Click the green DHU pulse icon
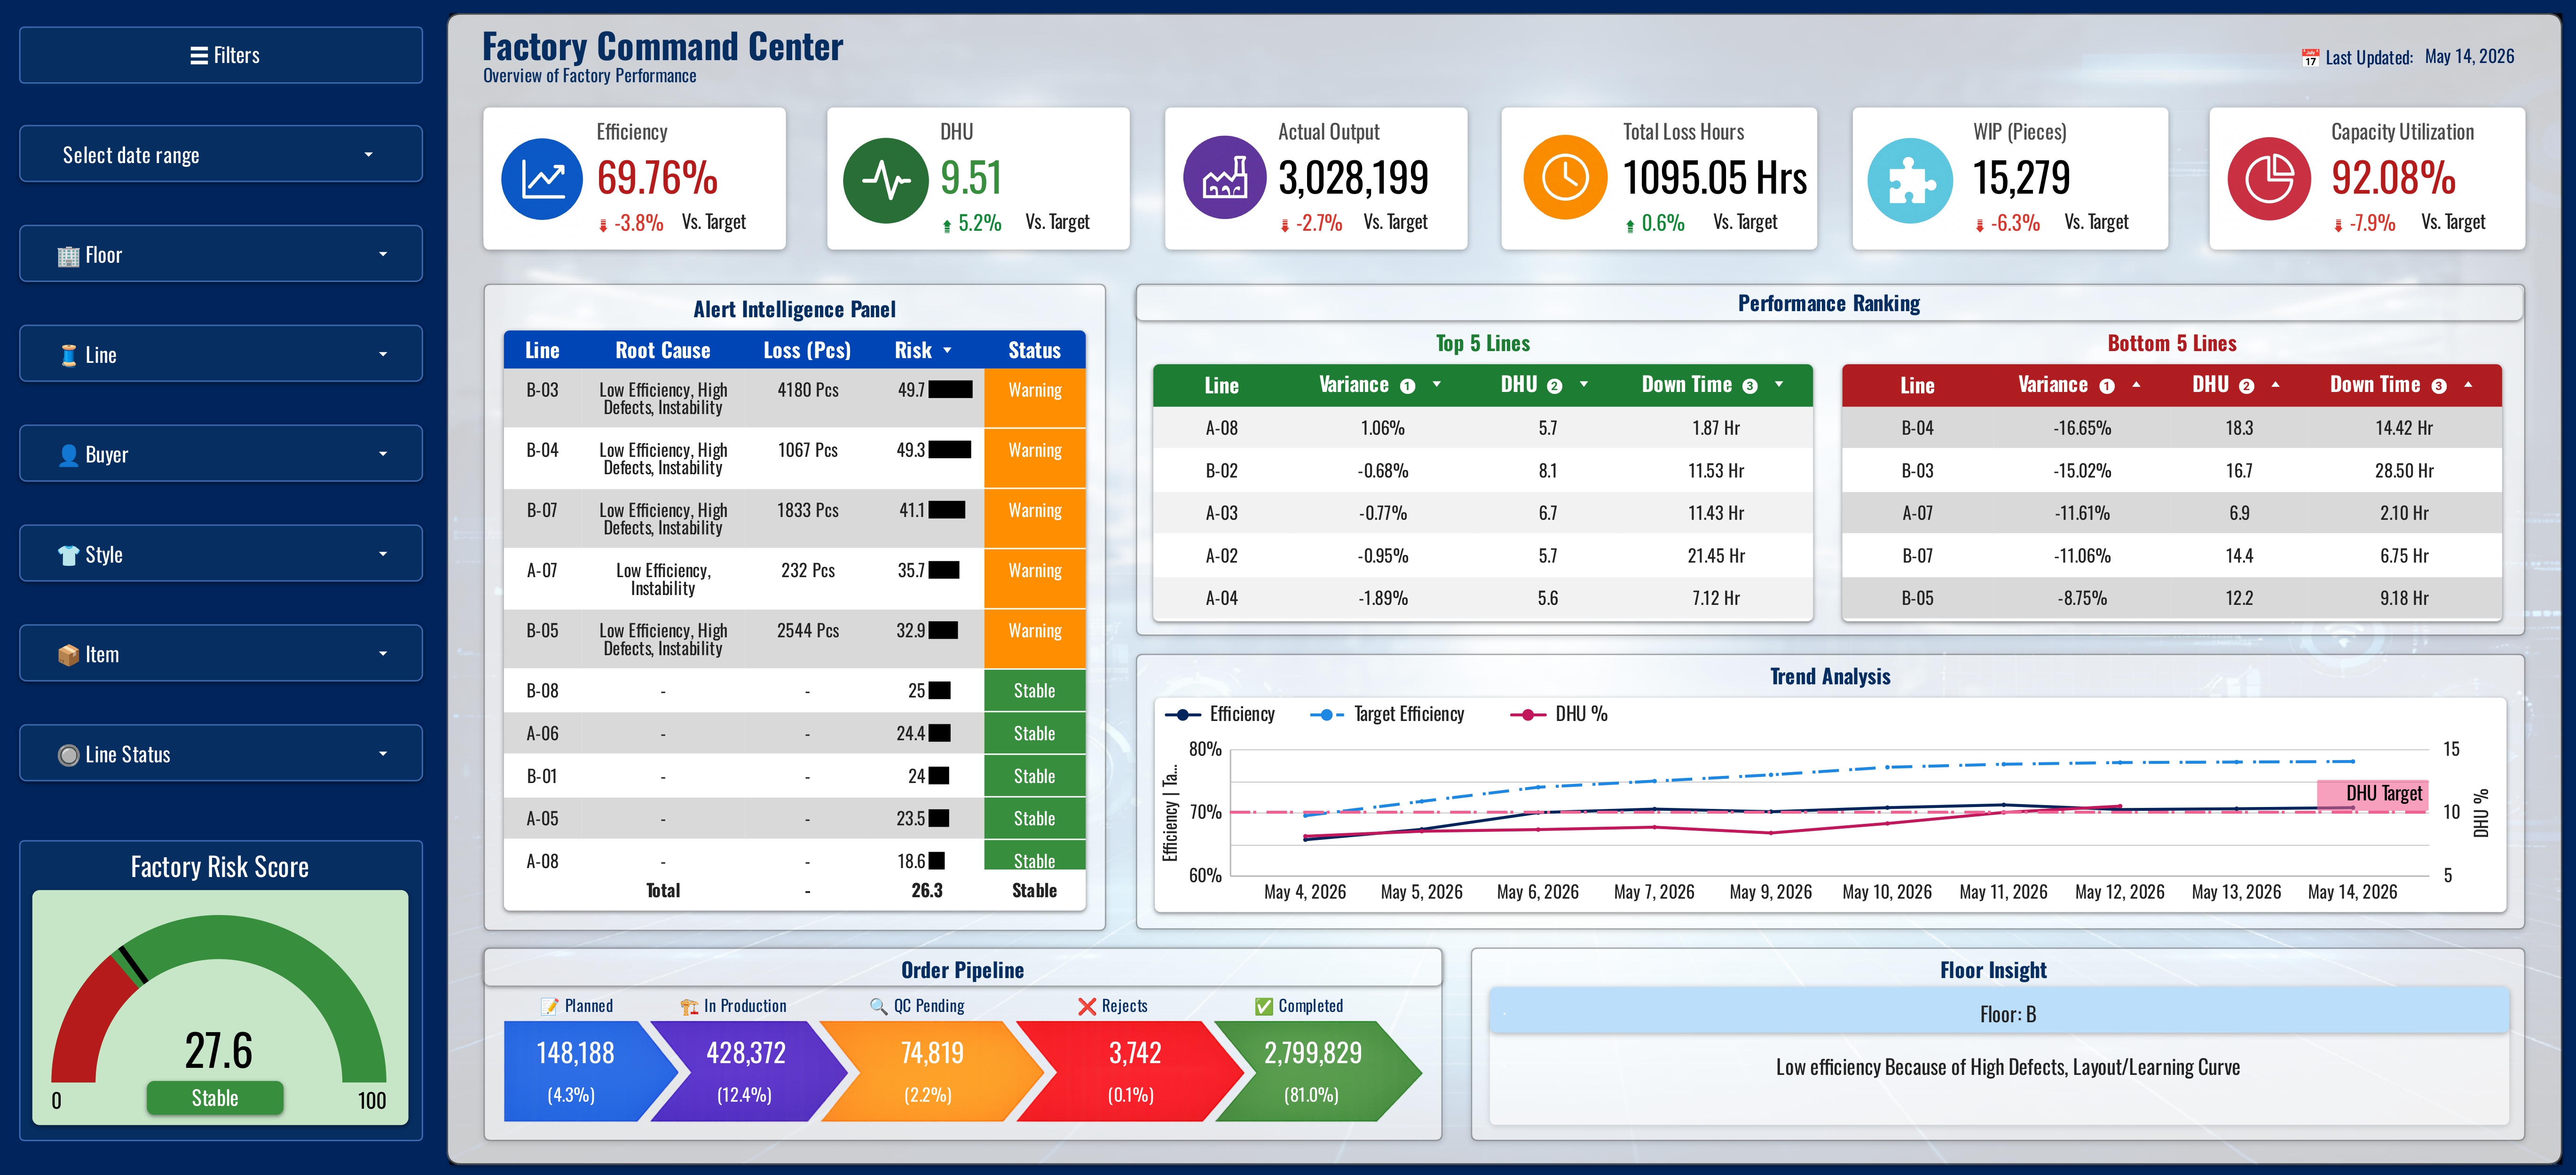The height and width of the screenshot is (1175, 2576). (x=885, y=181)
